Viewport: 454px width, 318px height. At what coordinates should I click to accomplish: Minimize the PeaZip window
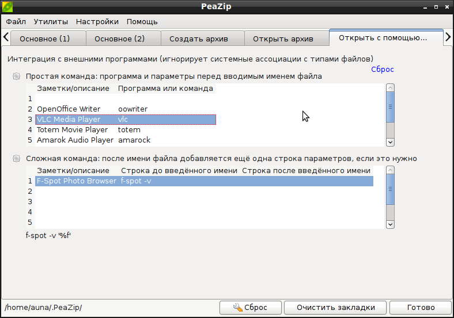click(425, 7)
